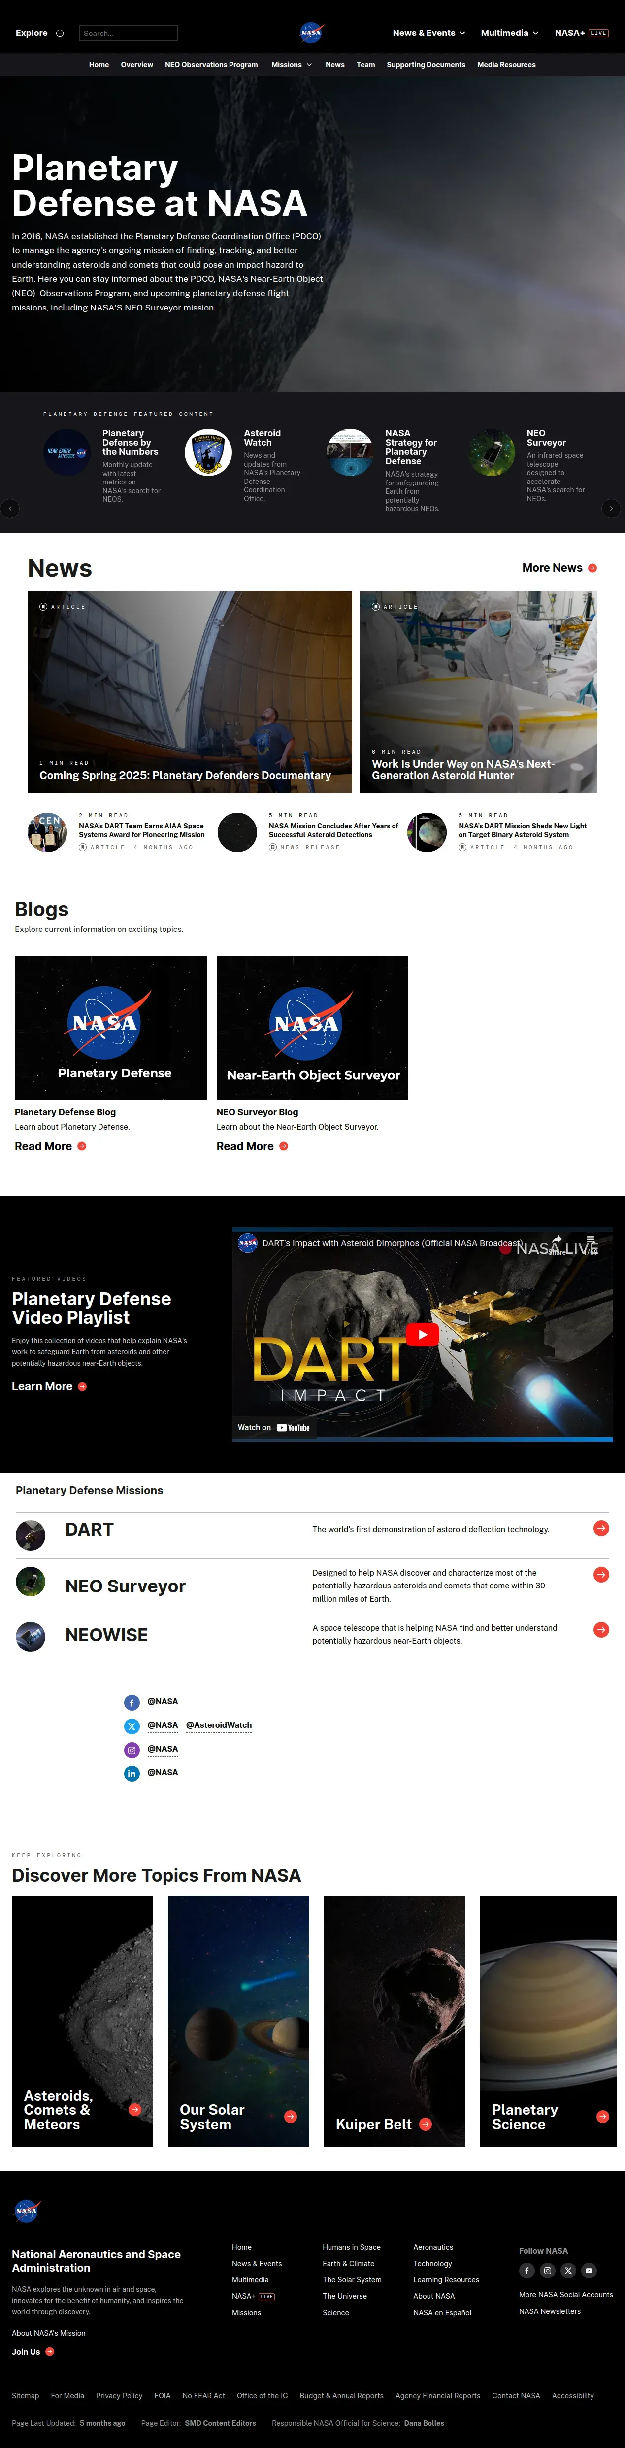Click the red arrow in the NEOWISE row

click(601, 1630)
